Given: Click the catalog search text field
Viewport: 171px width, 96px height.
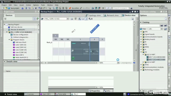Looking at the screenshot, I should click(x=150, y=26).
